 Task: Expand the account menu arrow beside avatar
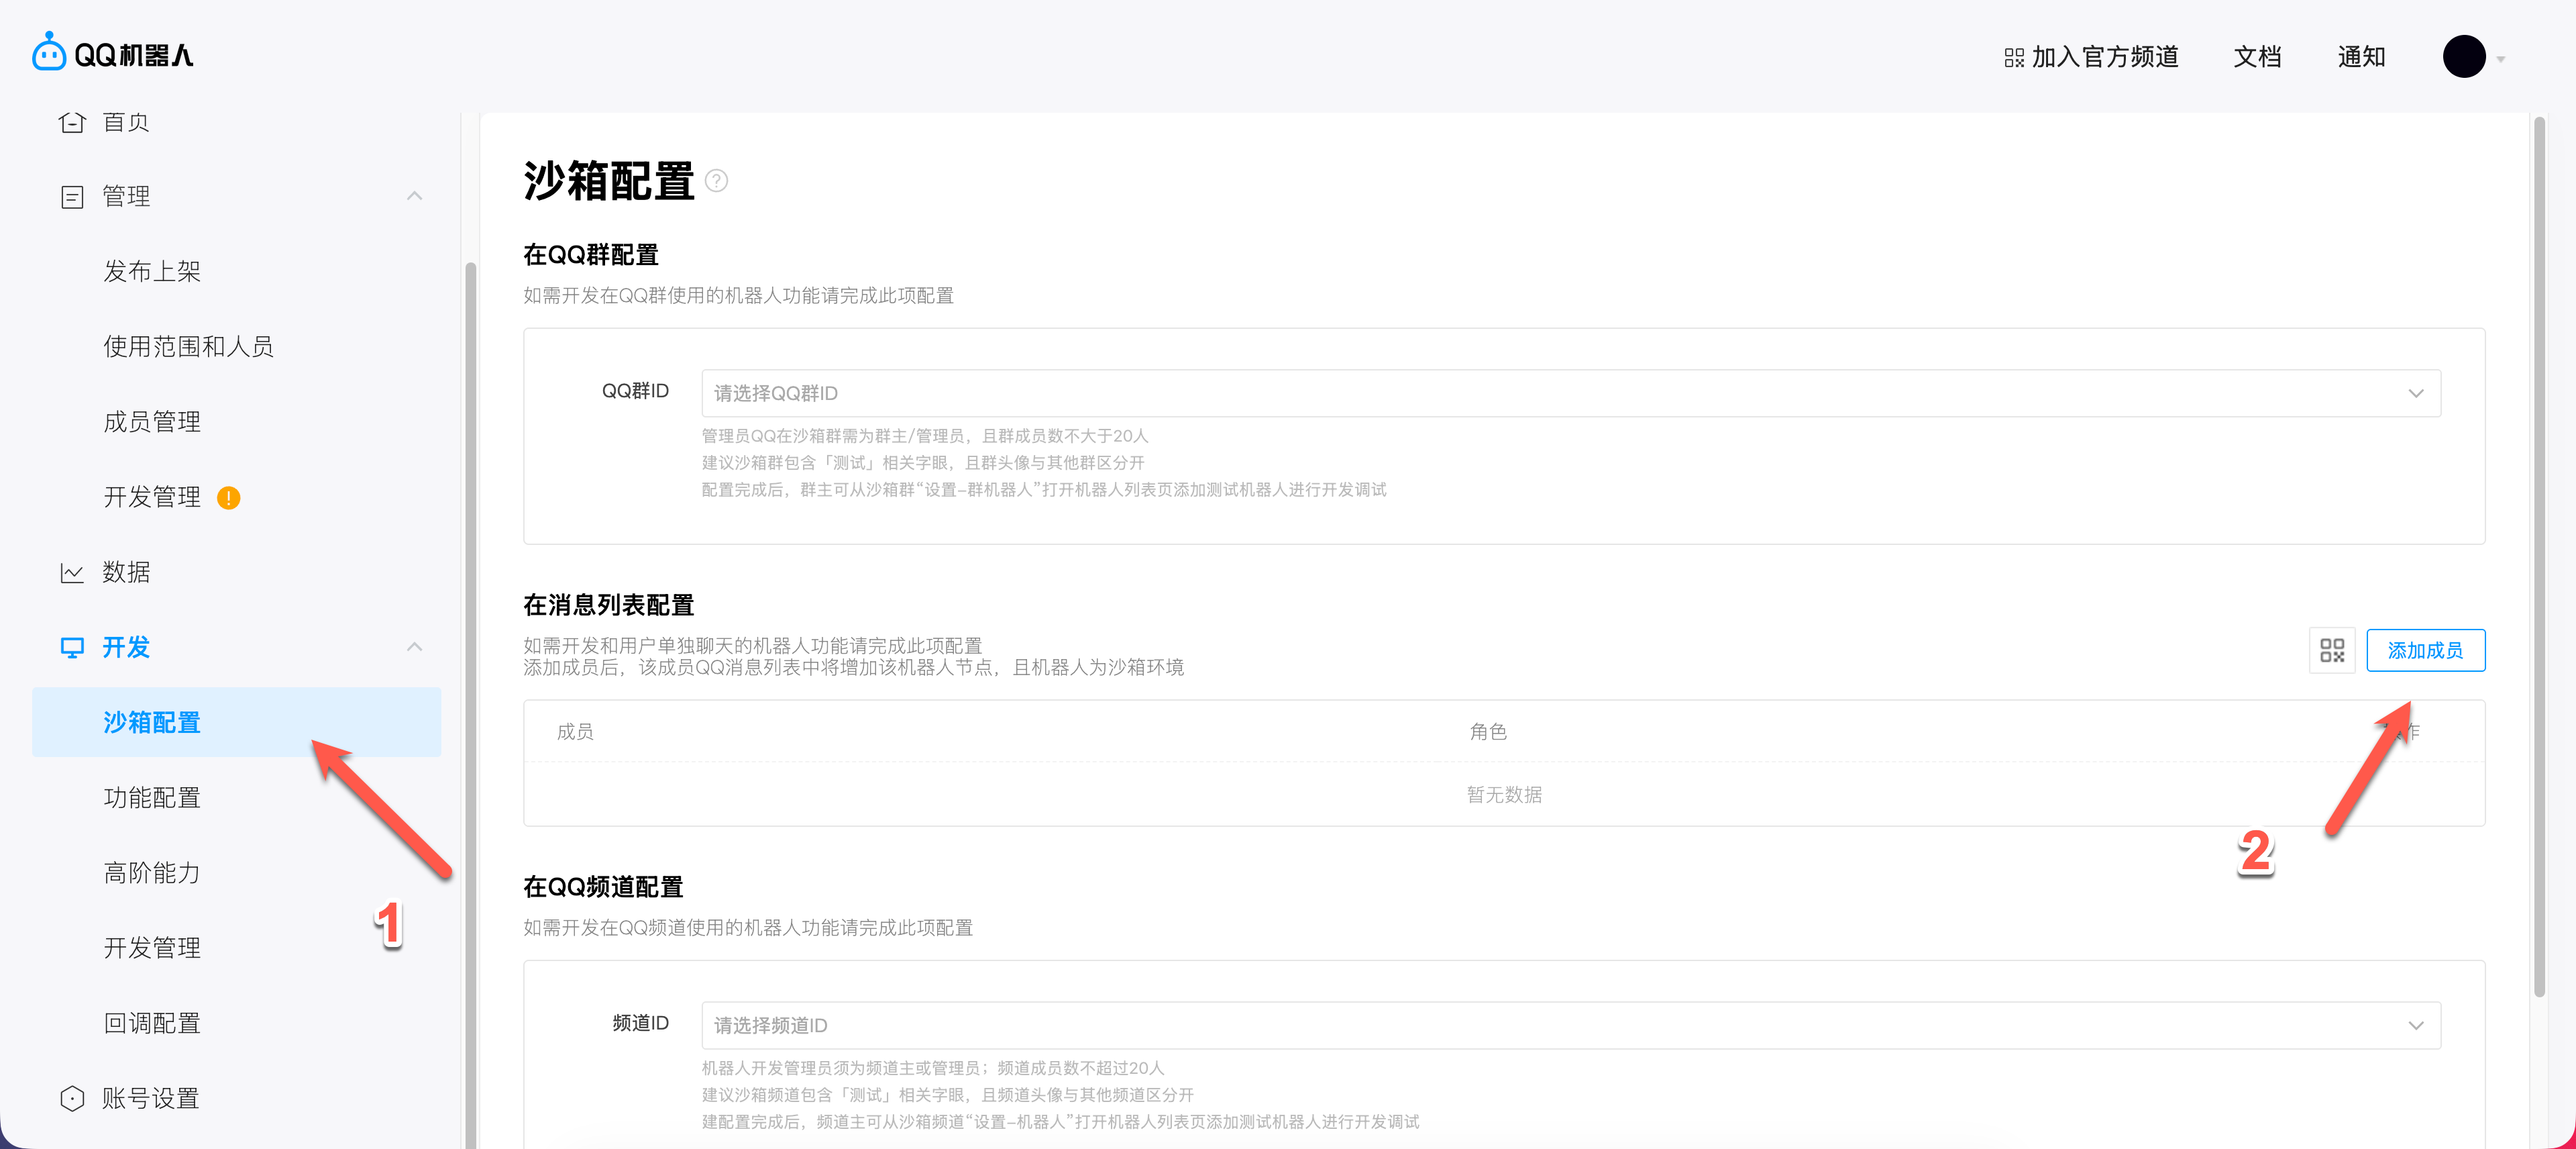(x=2500, y=59)
